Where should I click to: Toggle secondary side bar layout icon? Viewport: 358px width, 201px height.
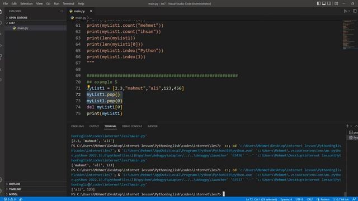(x=329, y=4)
